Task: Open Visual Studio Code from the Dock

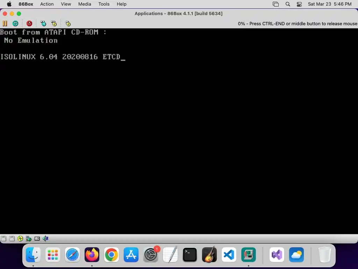Action: coord(229,255)
